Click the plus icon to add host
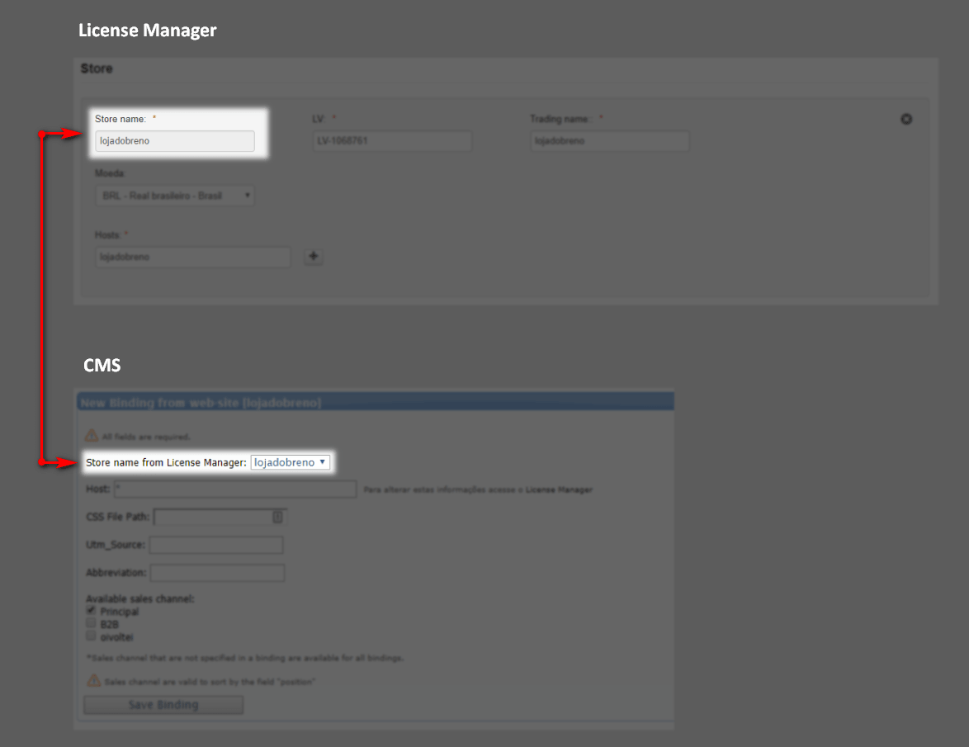 314,257
